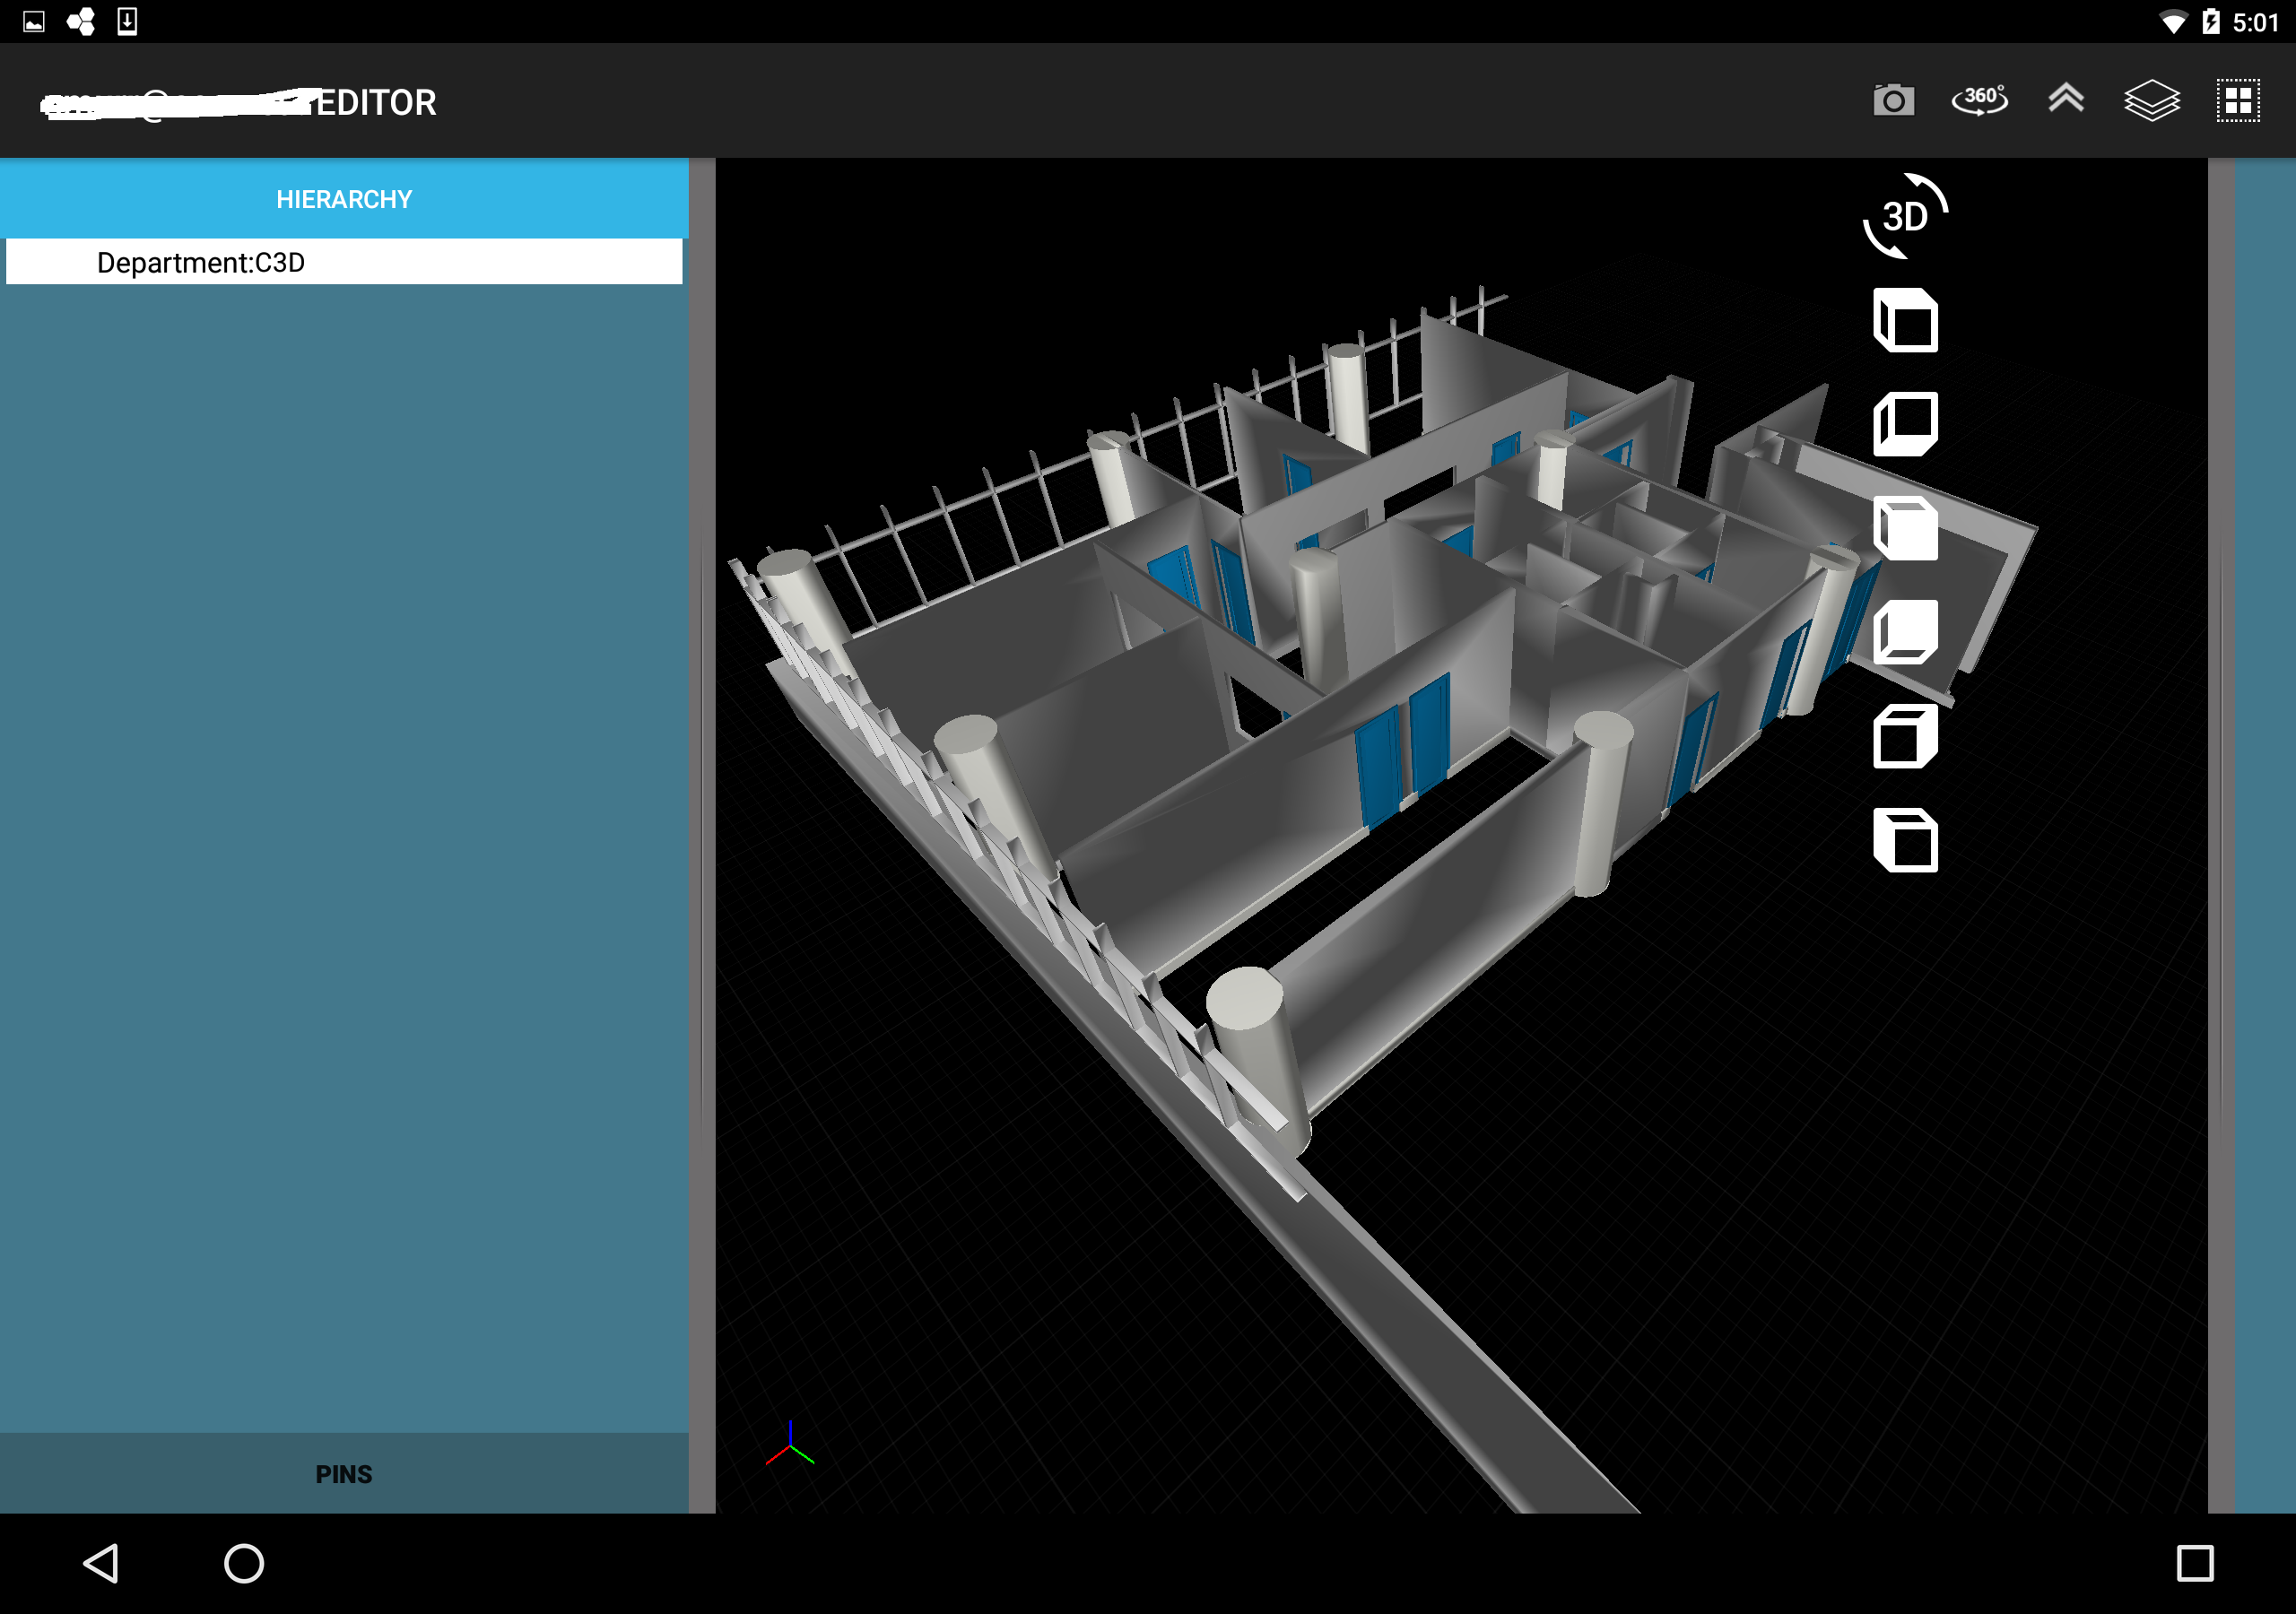Click the RGB axis gizmo in viewport
The height and width of the screenshot is (1614, 2296).
pos(790,1445)
